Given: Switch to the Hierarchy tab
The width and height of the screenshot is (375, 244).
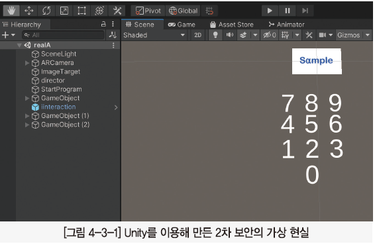Looking at the screenshot, I should tap(25, 25).
